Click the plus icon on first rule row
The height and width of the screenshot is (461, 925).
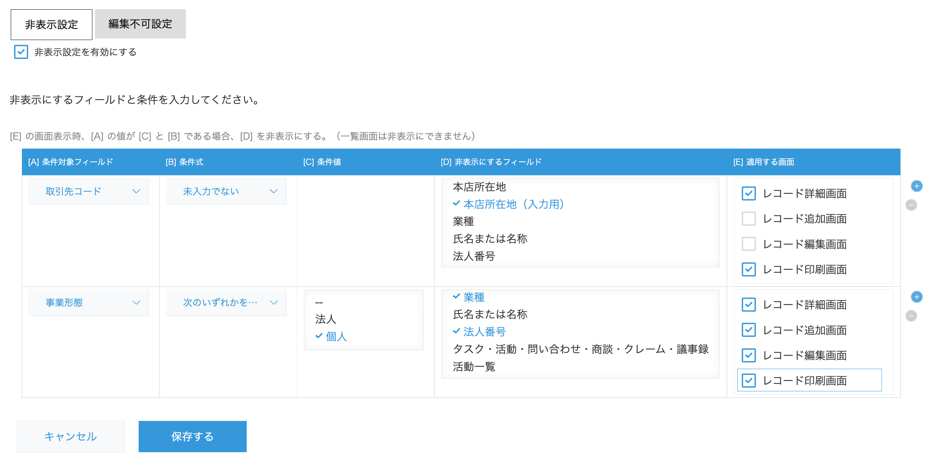tap(916, 186)
